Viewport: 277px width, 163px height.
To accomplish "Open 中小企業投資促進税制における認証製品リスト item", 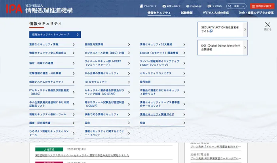I will point(52,104).
